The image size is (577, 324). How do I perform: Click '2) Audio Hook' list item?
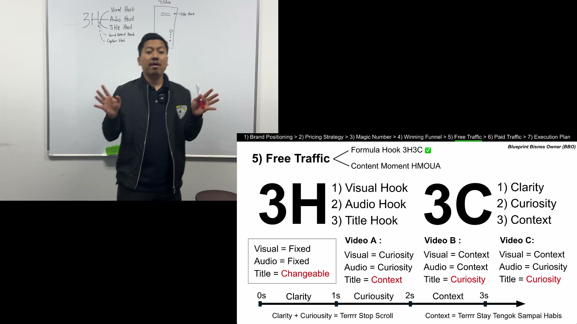tap(368, 204)
